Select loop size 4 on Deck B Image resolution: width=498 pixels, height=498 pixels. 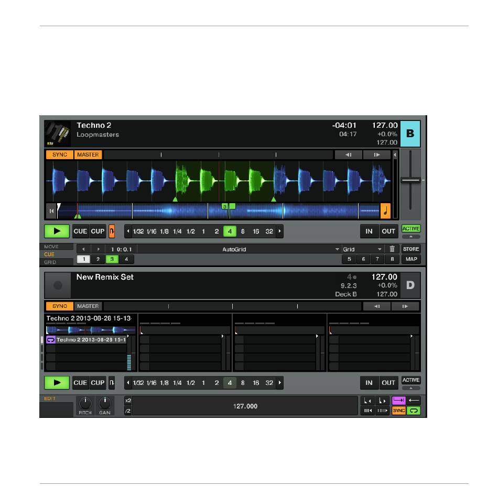click(x=230, y=231)
